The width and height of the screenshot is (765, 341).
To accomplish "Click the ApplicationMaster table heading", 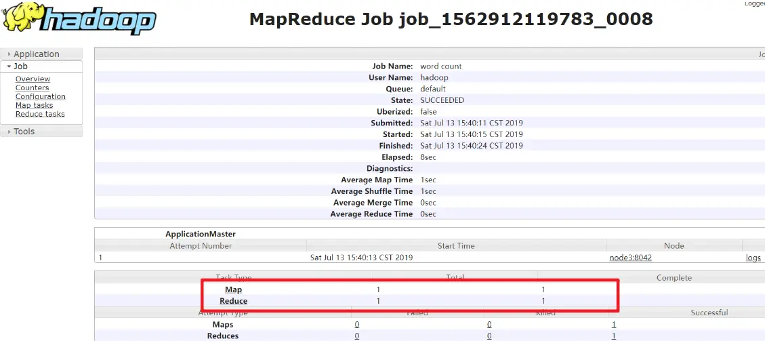I will point(201,234).
